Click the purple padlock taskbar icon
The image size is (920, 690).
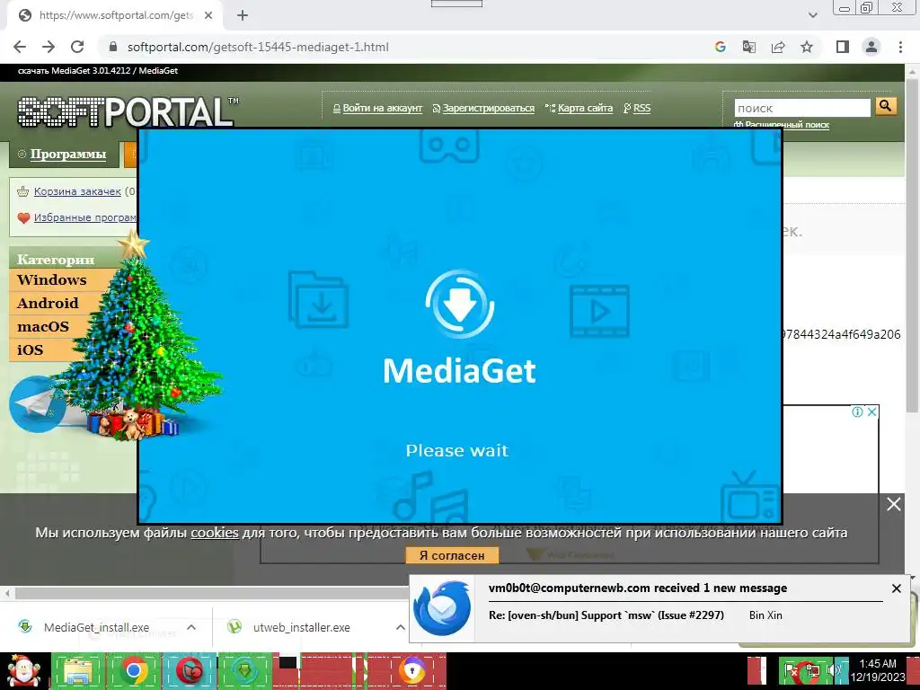[412, 670]
